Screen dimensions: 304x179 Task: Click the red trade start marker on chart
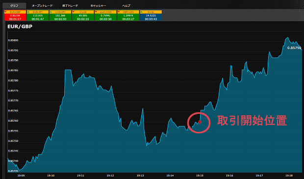click(x=200, y=122)
